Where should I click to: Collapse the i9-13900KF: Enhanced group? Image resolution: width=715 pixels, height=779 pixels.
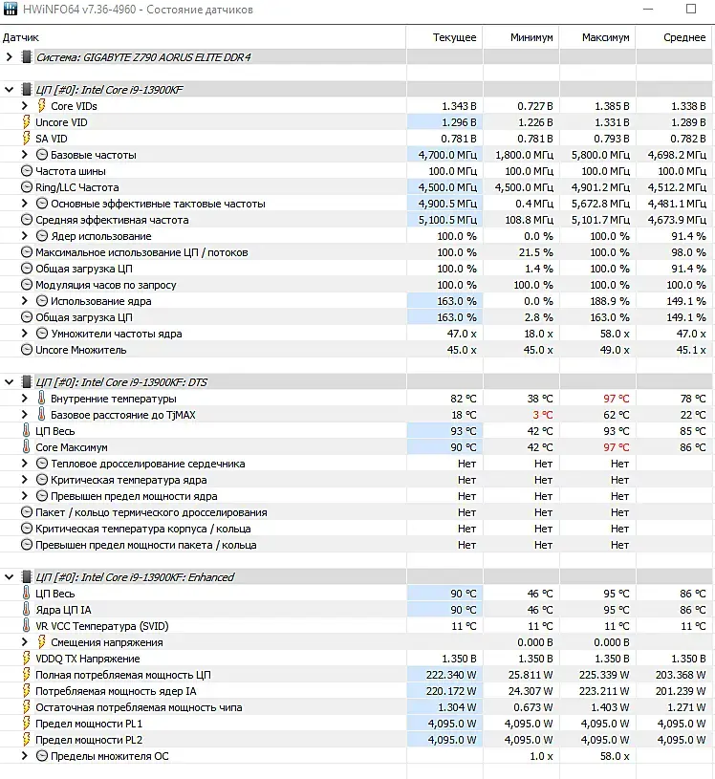tap(9, 577)
